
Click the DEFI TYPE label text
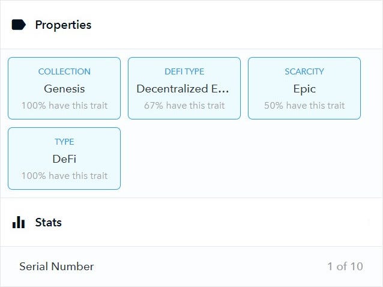click(184, 71)
